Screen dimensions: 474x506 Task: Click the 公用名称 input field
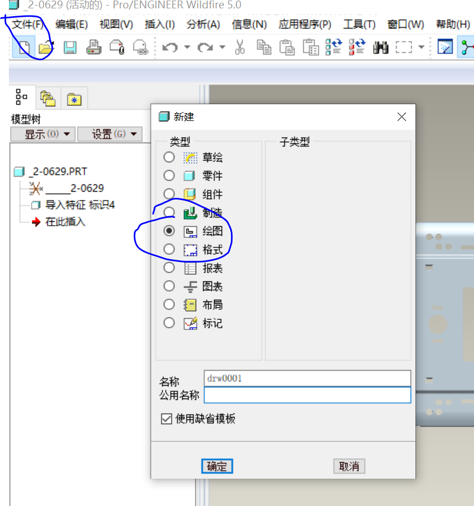307,395
